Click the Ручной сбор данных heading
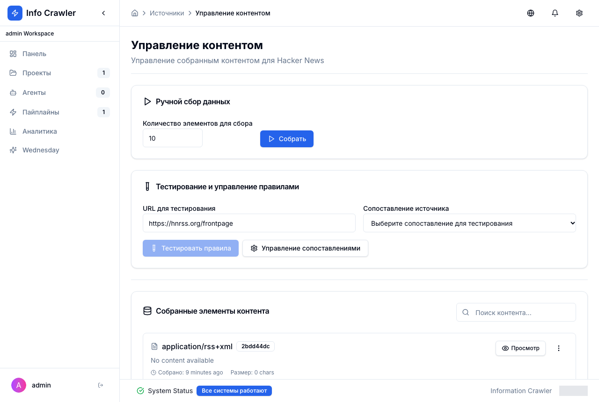The height and width of the screenshot is (402, 599). pyautogui.click(x=193, y=101)
